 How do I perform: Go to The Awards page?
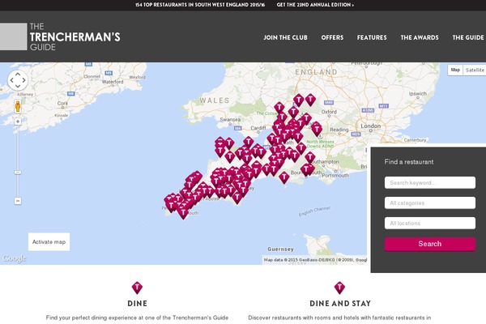[419, 37]
